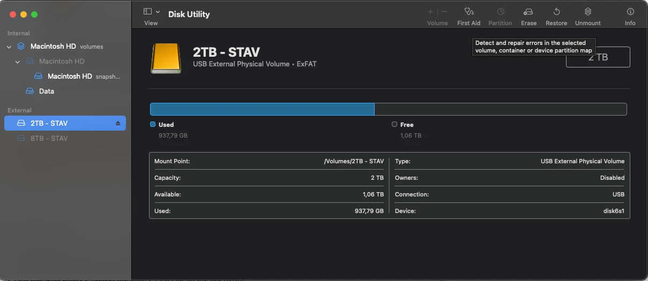Image resolution: width=648 pixels, height=281 pixels.
Task: Select the Data volume in sidebar
Action: tap(46, 91)
